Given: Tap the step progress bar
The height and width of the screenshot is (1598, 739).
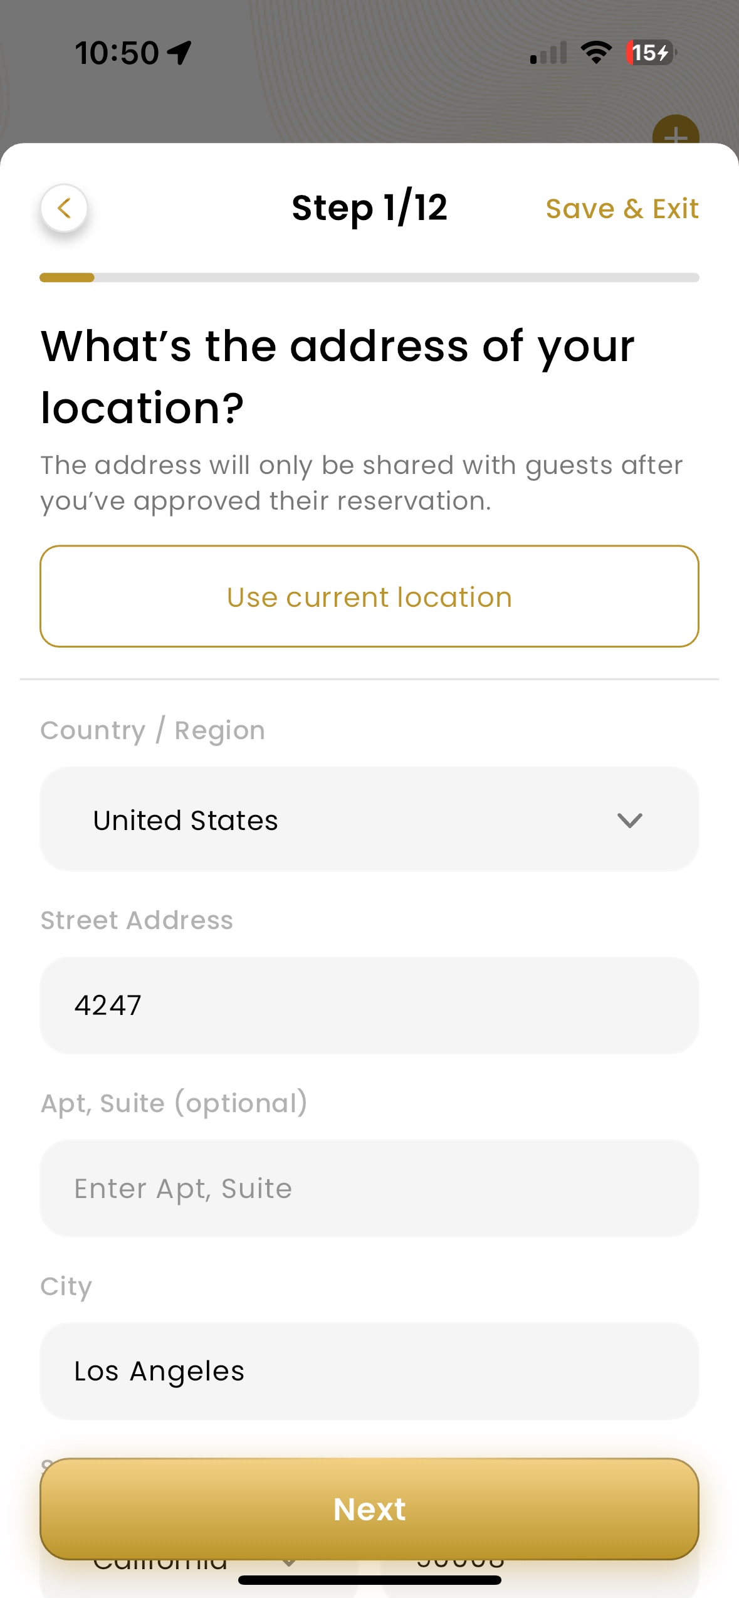Looking at the screenshot, I should point(369,278).
